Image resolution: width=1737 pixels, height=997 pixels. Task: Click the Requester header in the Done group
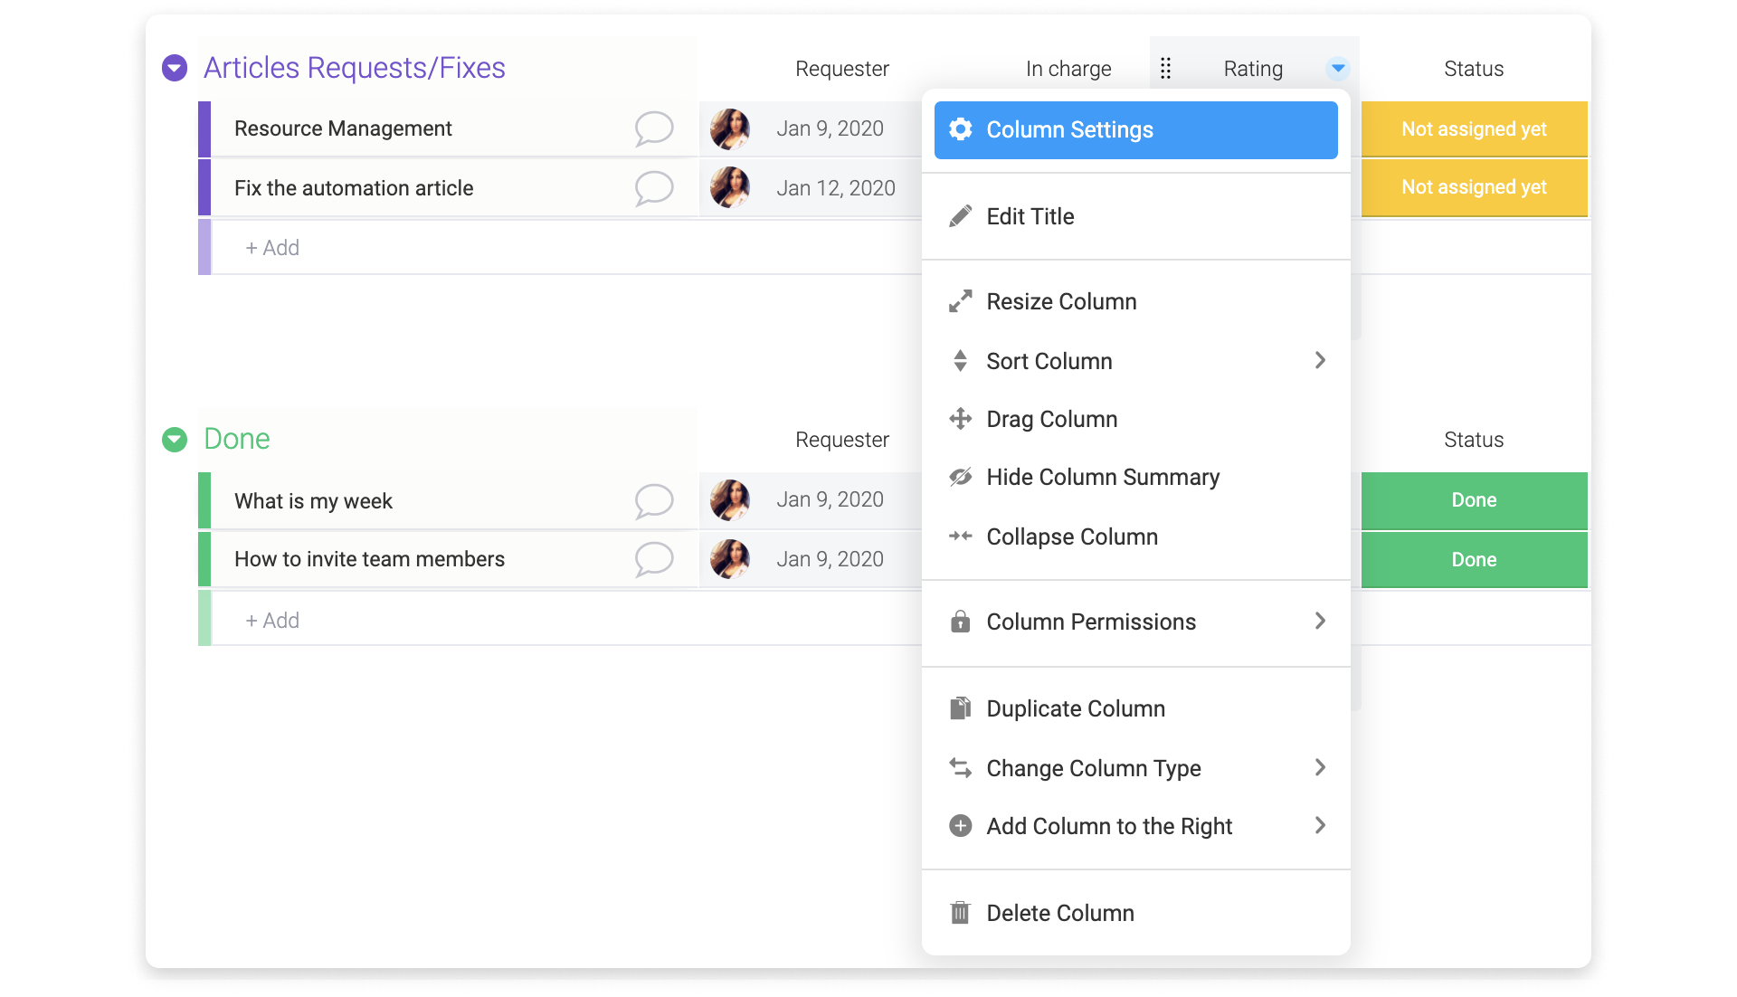tap(842, 440)
